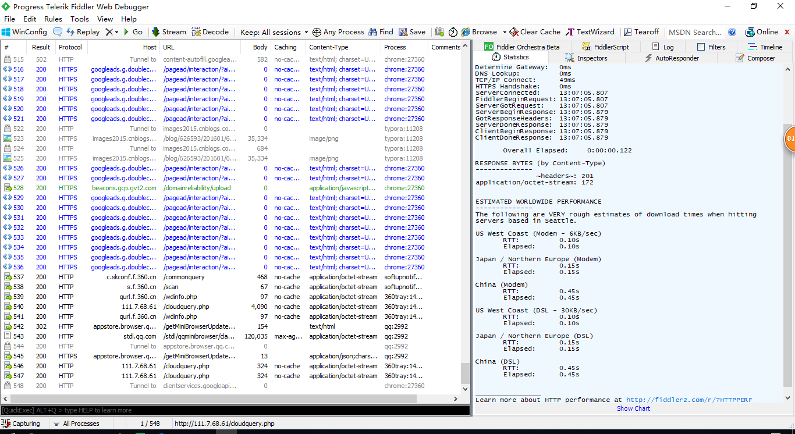The height and width of the screenshot is (434, 795).
Task: Sort sessions by Process column header
Action: coord(404,47)
